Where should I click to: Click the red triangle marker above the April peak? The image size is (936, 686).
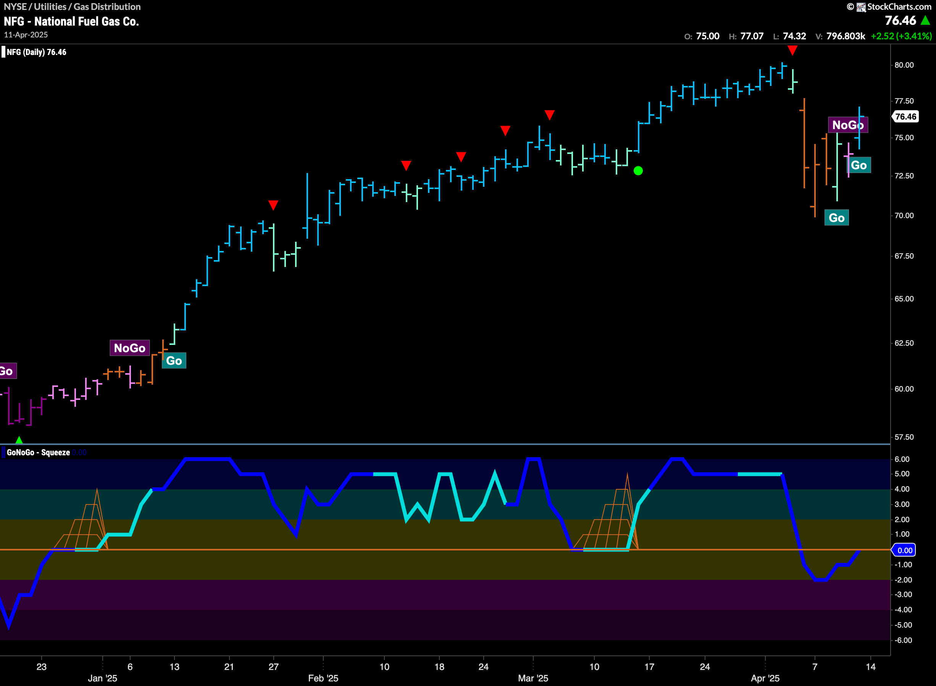pyautogui.click(x=792, y=51)
